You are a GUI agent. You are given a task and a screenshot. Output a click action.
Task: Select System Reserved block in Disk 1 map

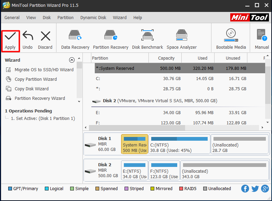tap(134, 144)
